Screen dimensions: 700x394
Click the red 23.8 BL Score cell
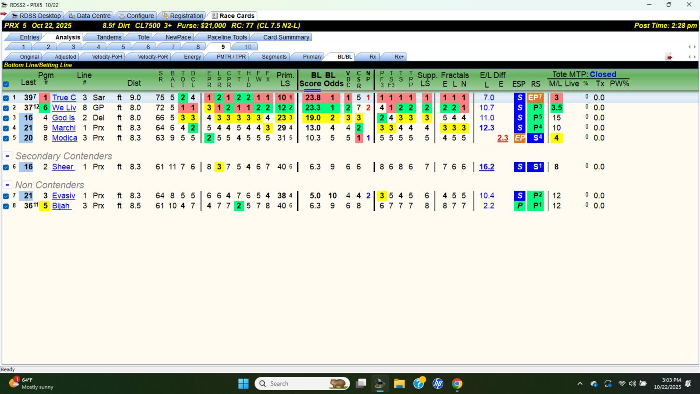(x=313, y=98)
